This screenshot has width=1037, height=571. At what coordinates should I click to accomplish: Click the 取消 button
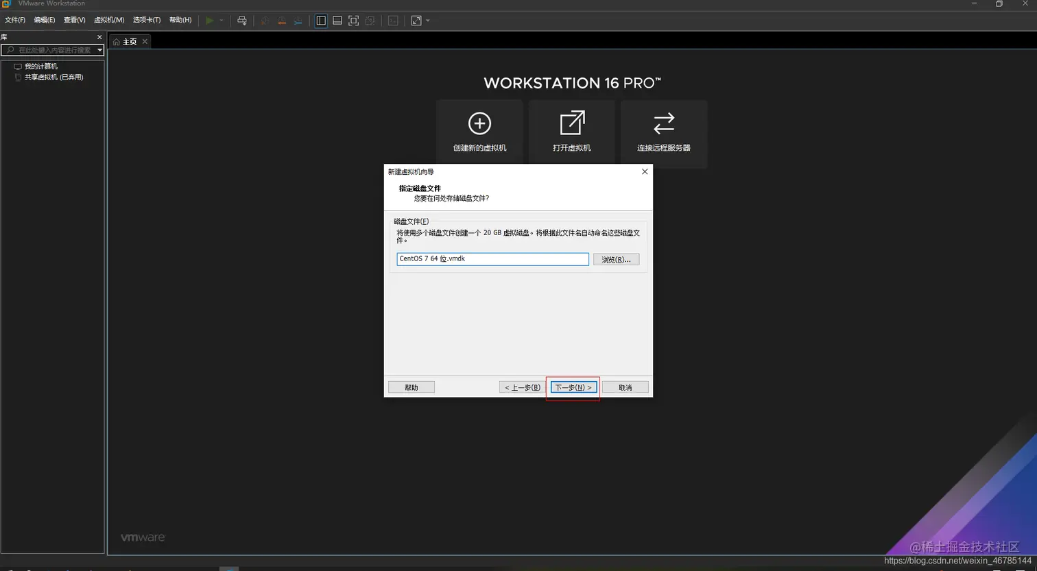(x=625, y=387)
